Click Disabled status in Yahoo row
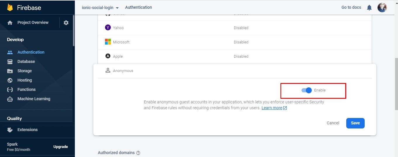Screen dimensions: 398x157 coord(241,28)
